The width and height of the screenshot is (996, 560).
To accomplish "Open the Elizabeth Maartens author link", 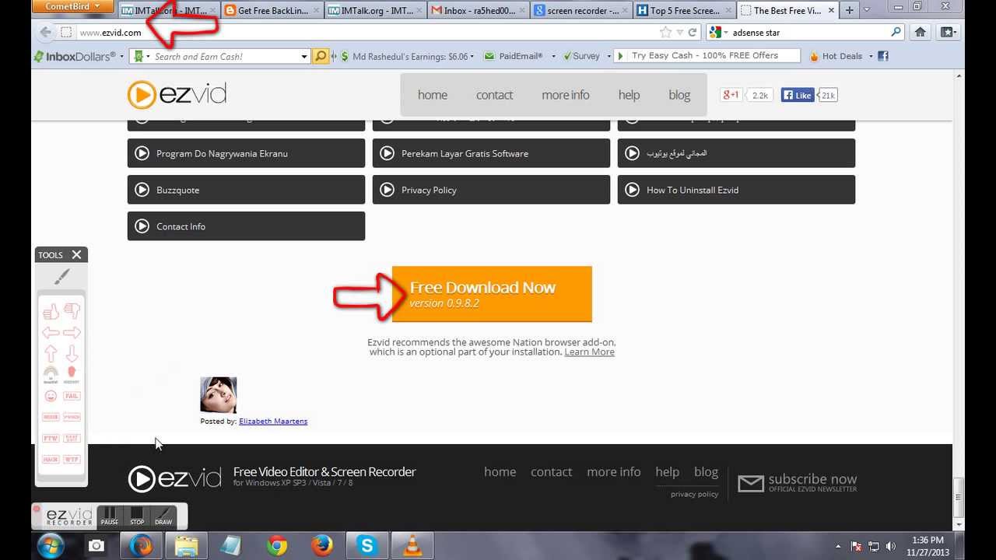I will coord(273,421).
